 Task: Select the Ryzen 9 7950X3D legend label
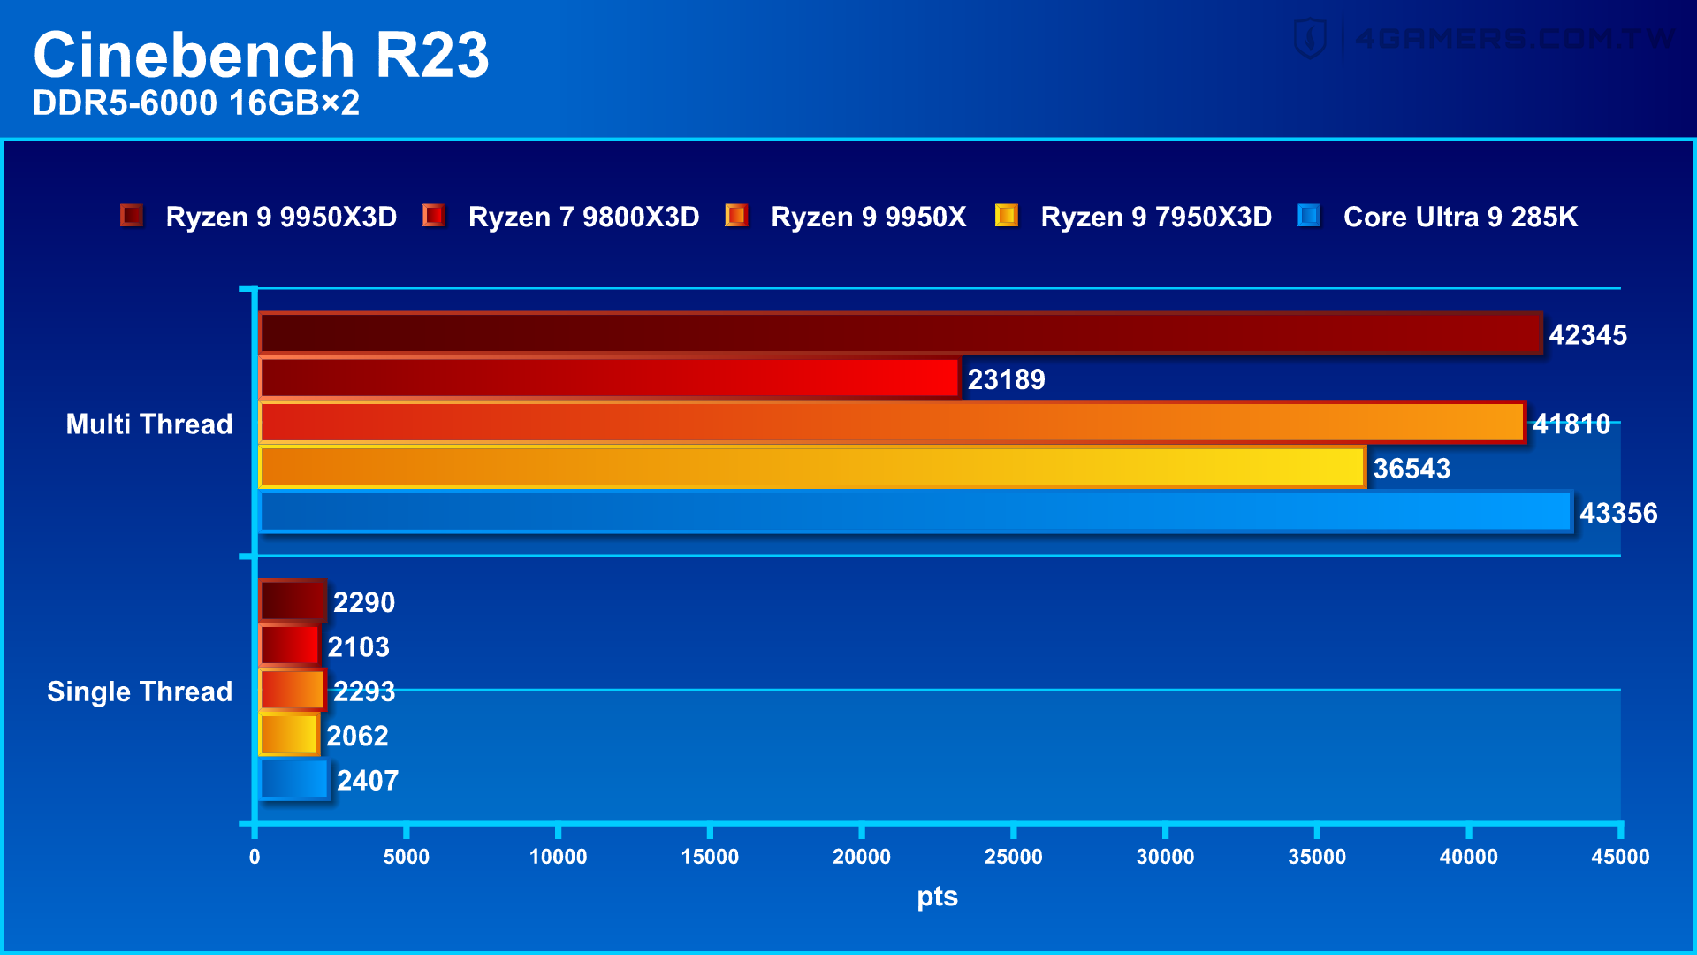[x=1156, y=217]
